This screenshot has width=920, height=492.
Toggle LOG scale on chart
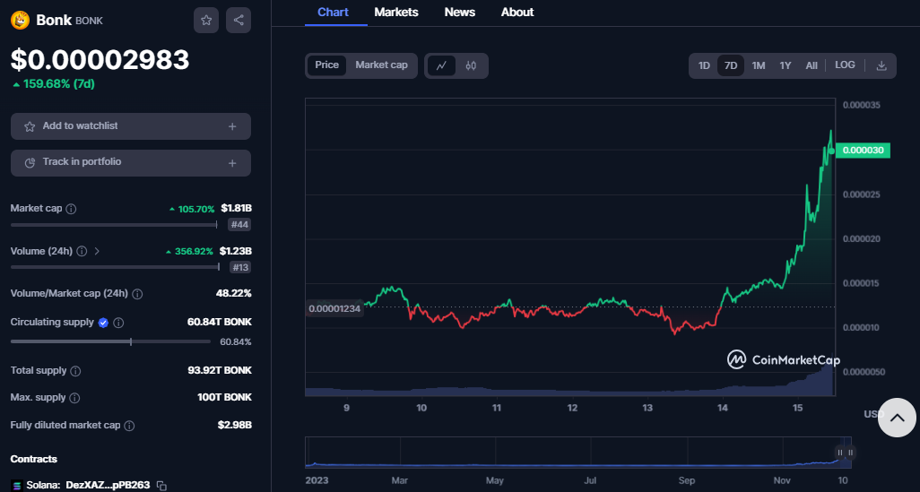click(x=845, y=65)
